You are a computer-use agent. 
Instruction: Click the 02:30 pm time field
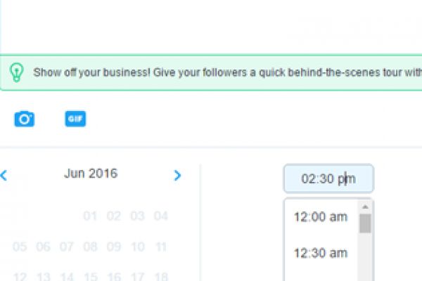coord(328,178)
